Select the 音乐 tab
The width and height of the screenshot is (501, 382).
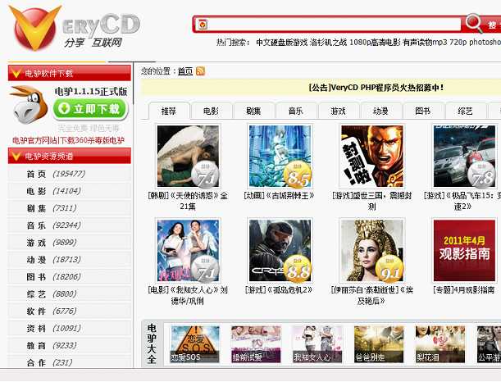[295, 111]
